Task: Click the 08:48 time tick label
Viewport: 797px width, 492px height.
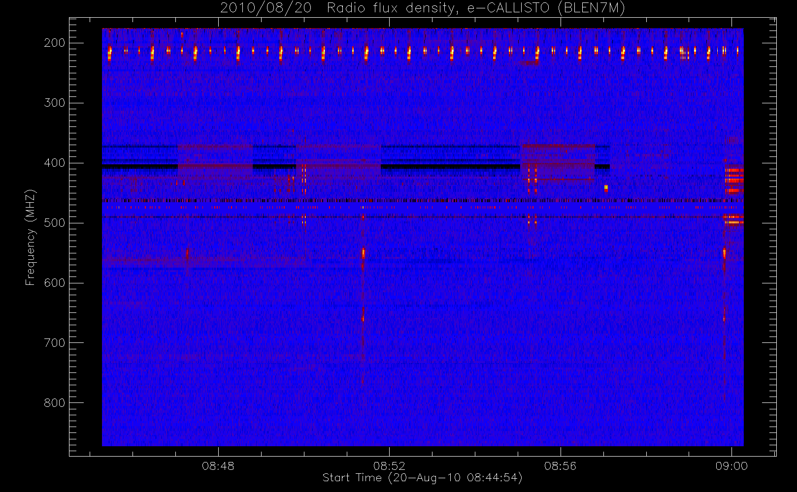Action: click(218, 466)
